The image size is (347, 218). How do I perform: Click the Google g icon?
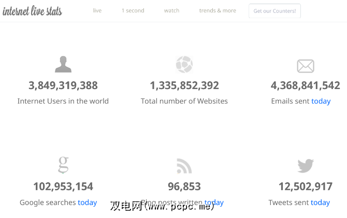point(63,165)
